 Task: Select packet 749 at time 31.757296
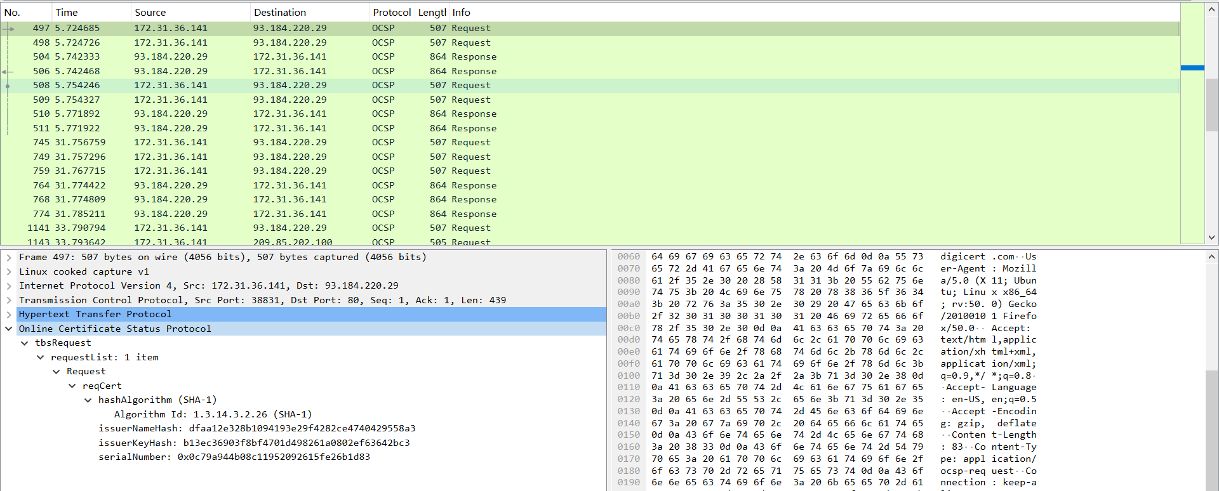[x=590, y=157]
